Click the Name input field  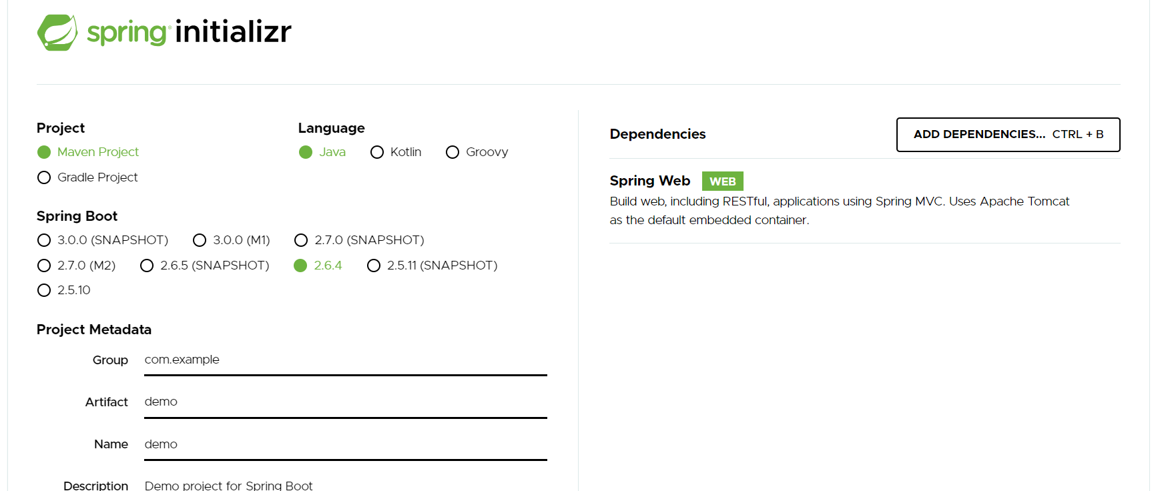pos(345,444)
